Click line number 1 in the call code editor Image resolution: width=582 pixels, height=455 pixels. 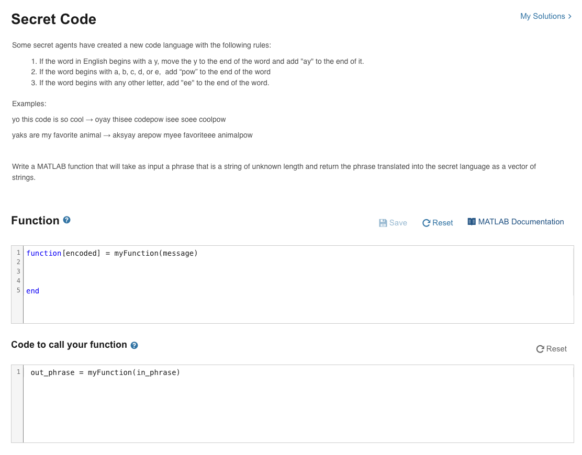point(18,372)
